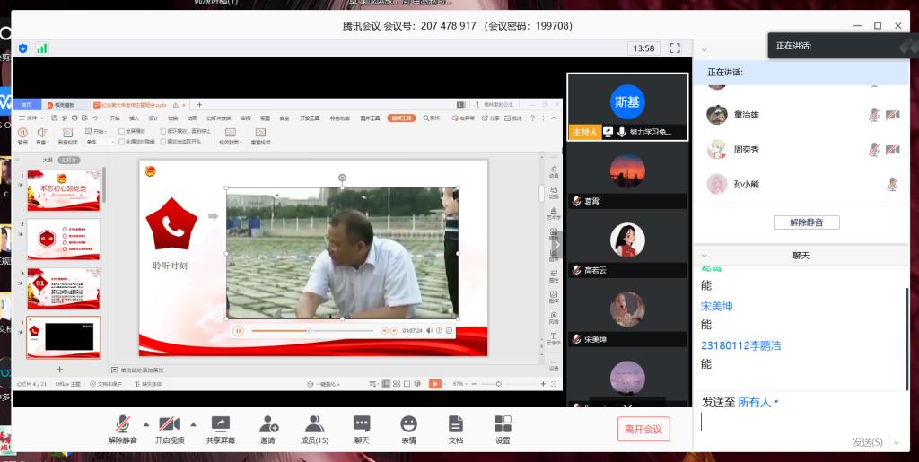
Task: Click the 聊天 chat icon in toolbar
Action: (x=362, y=424)
